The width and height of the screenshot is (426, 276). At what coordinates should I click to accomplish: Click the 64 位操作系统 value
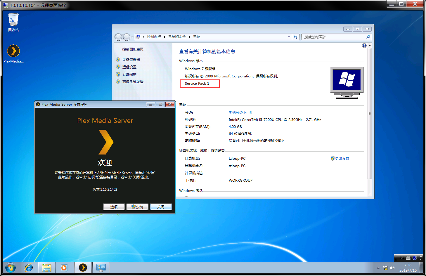240,134
